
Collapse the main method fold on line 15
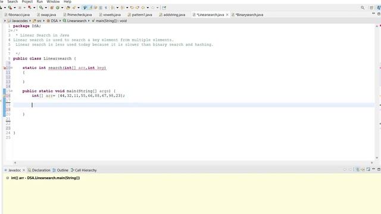[12, 91]
